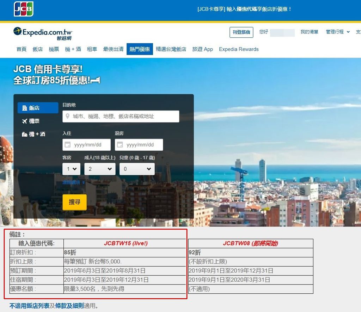Click 每筆預訂 新台幣5,000 cell
The height and width of the screenshot is (312, 361).
(x=125, y=262)
